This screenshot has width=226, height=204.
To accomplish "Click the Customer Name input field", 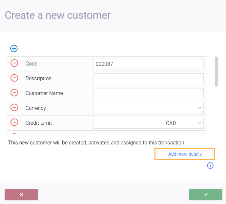I will pos(148,93).
